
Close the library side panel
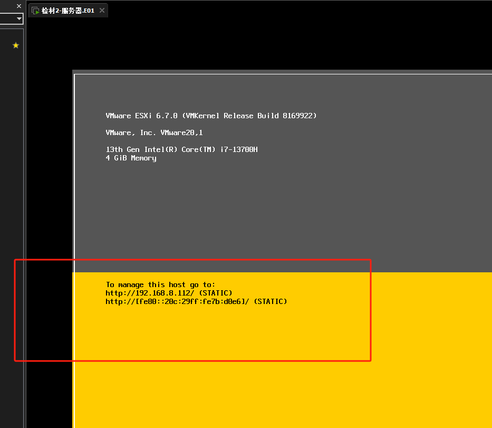pyautogui.click(x=19, y=6)
